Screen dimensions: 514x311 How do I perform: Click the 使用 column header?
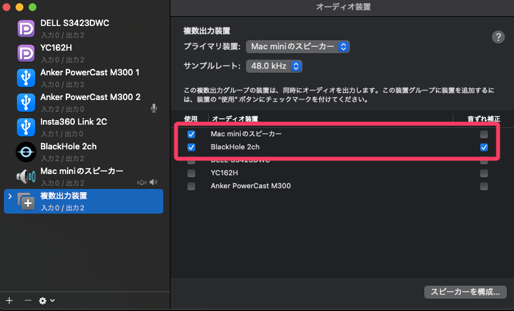191,119
